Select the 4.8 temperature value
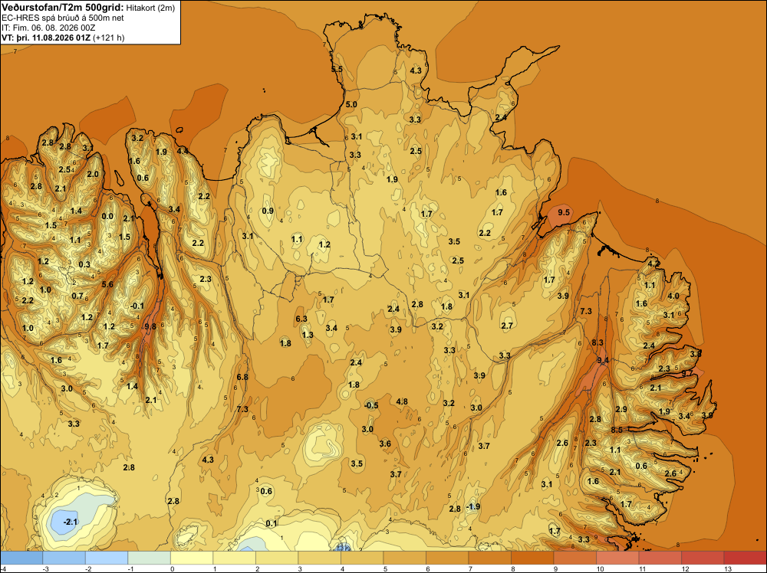This screenshot has width=767, height=573. tap(402, 402)
